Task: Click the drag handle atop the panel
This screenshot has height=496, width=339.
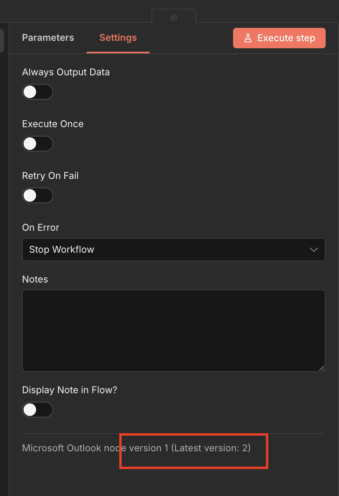Action: pyautogui.click(x=174, y=18)
